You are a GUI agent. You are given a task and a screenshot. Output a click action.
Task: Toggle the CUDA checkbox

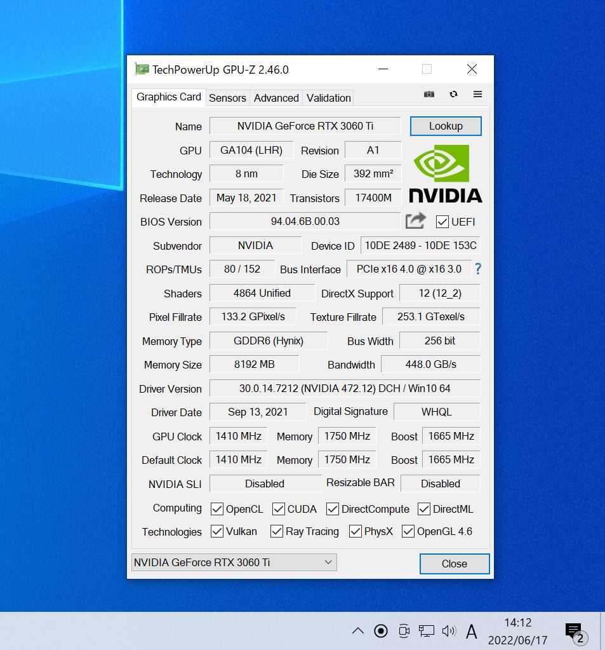point(278,509)
